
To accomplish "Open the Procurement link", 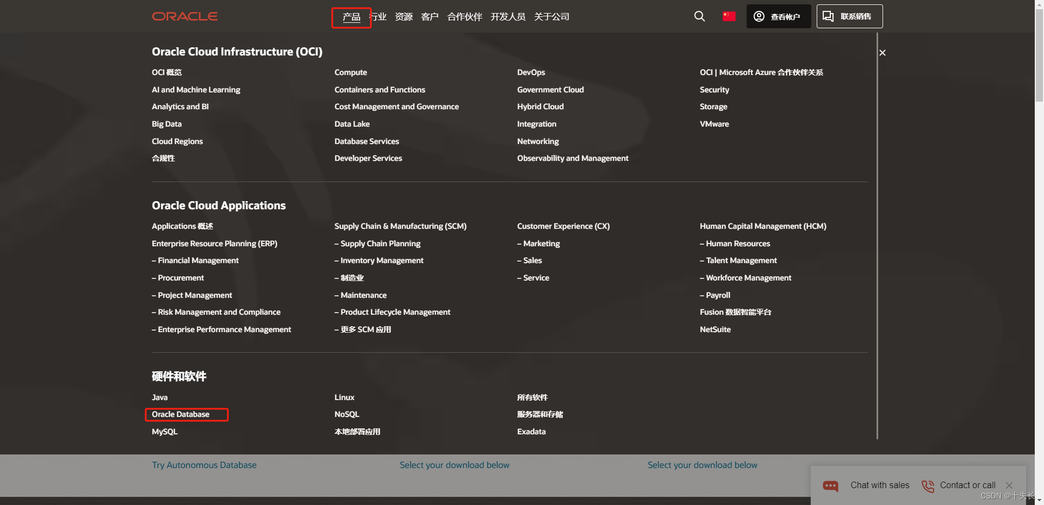I will click(x=178, y=278).
